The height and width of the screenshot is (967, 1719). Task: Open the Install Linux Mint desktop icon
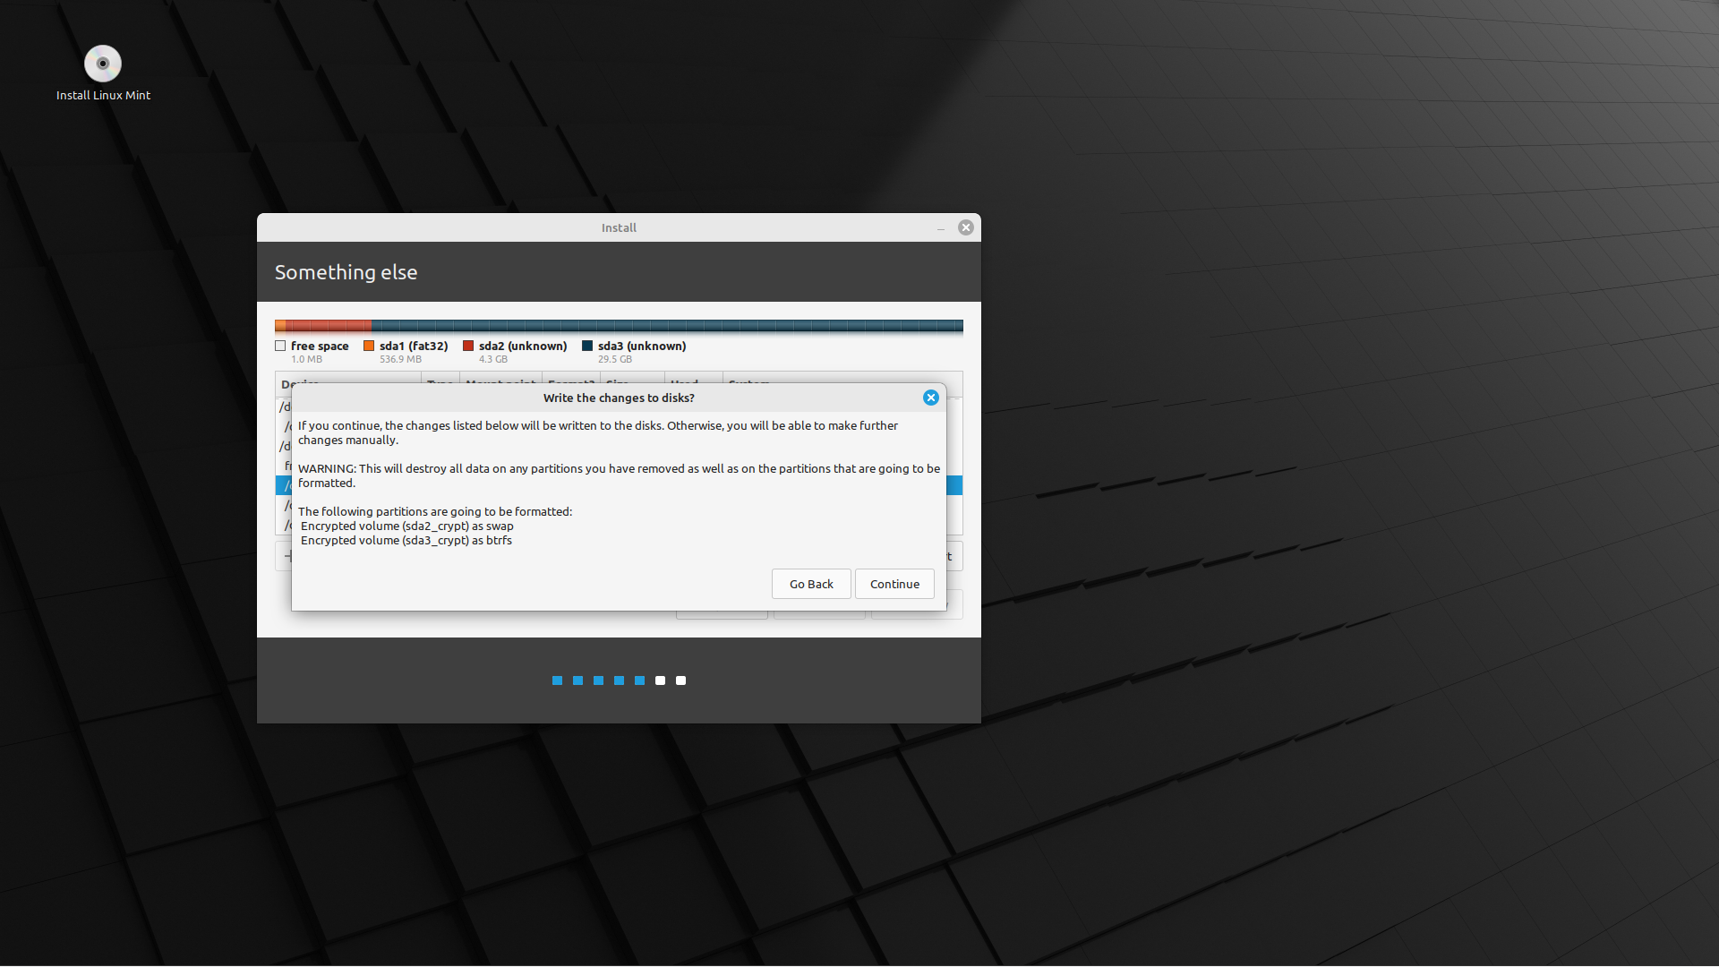[x=103, y=64]
